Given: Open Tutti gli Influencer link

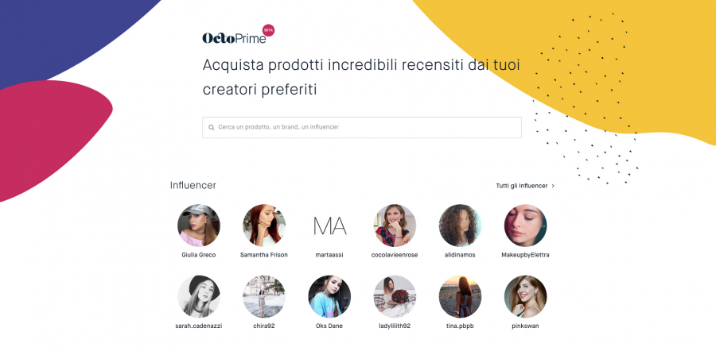Looking at the screenshot, I should point(521,186).
